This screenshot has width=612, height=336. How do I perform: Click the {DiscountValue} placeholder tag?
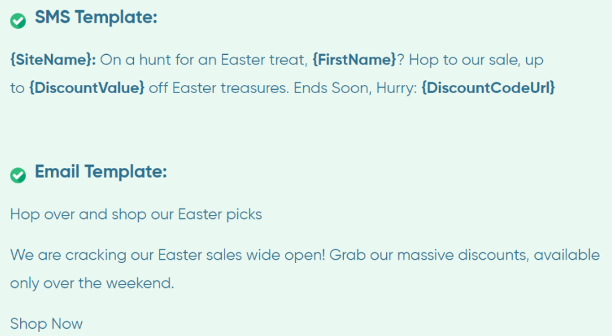tap(87, 88)
